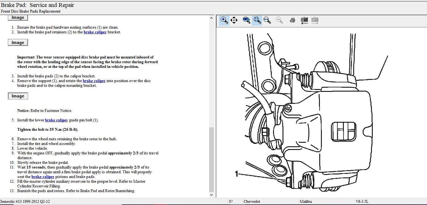Set diagram zoom to 100%
Screen dimensions: 427x205
(246, 20)
